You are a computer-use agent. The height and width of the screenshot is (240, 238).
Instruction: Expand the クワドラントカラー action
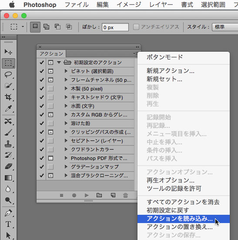click(x=66, y=150)
